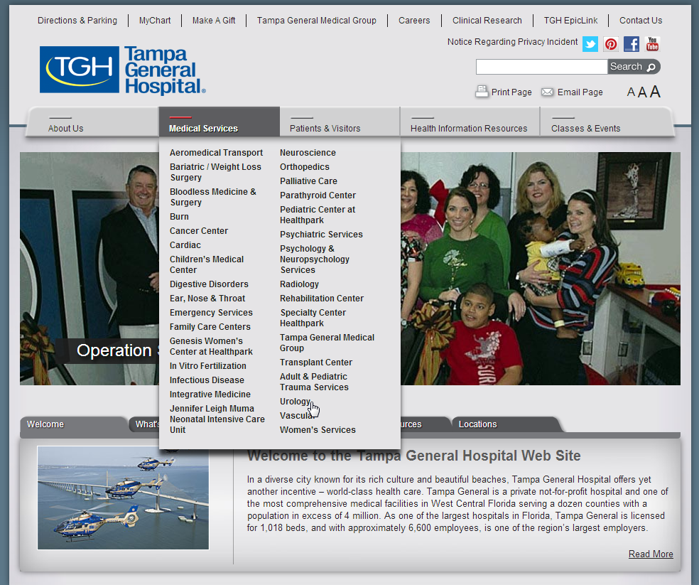This screenshot has width=699, height=585.
Task: Choose Transplant Center
Action: pos(315,363)
